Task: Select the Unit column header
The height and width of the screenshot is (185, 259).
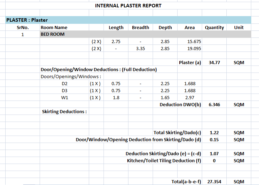Action: (239, 27)
